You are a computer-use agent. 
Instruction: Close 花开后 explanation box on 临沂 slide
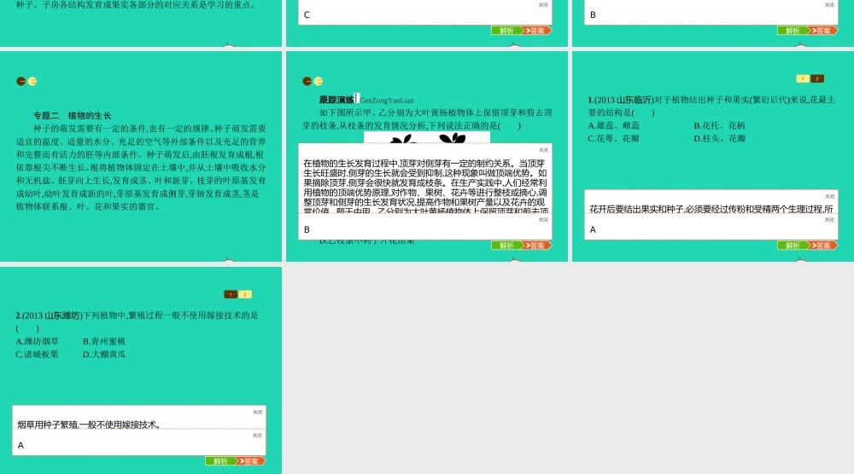(829, 196)
